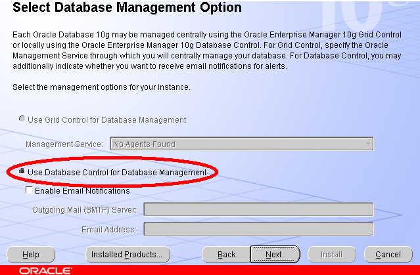The image size is (420, 275).
Task: Click the Use Database Control for Database Management text
Action: click(x=117, y=173)
